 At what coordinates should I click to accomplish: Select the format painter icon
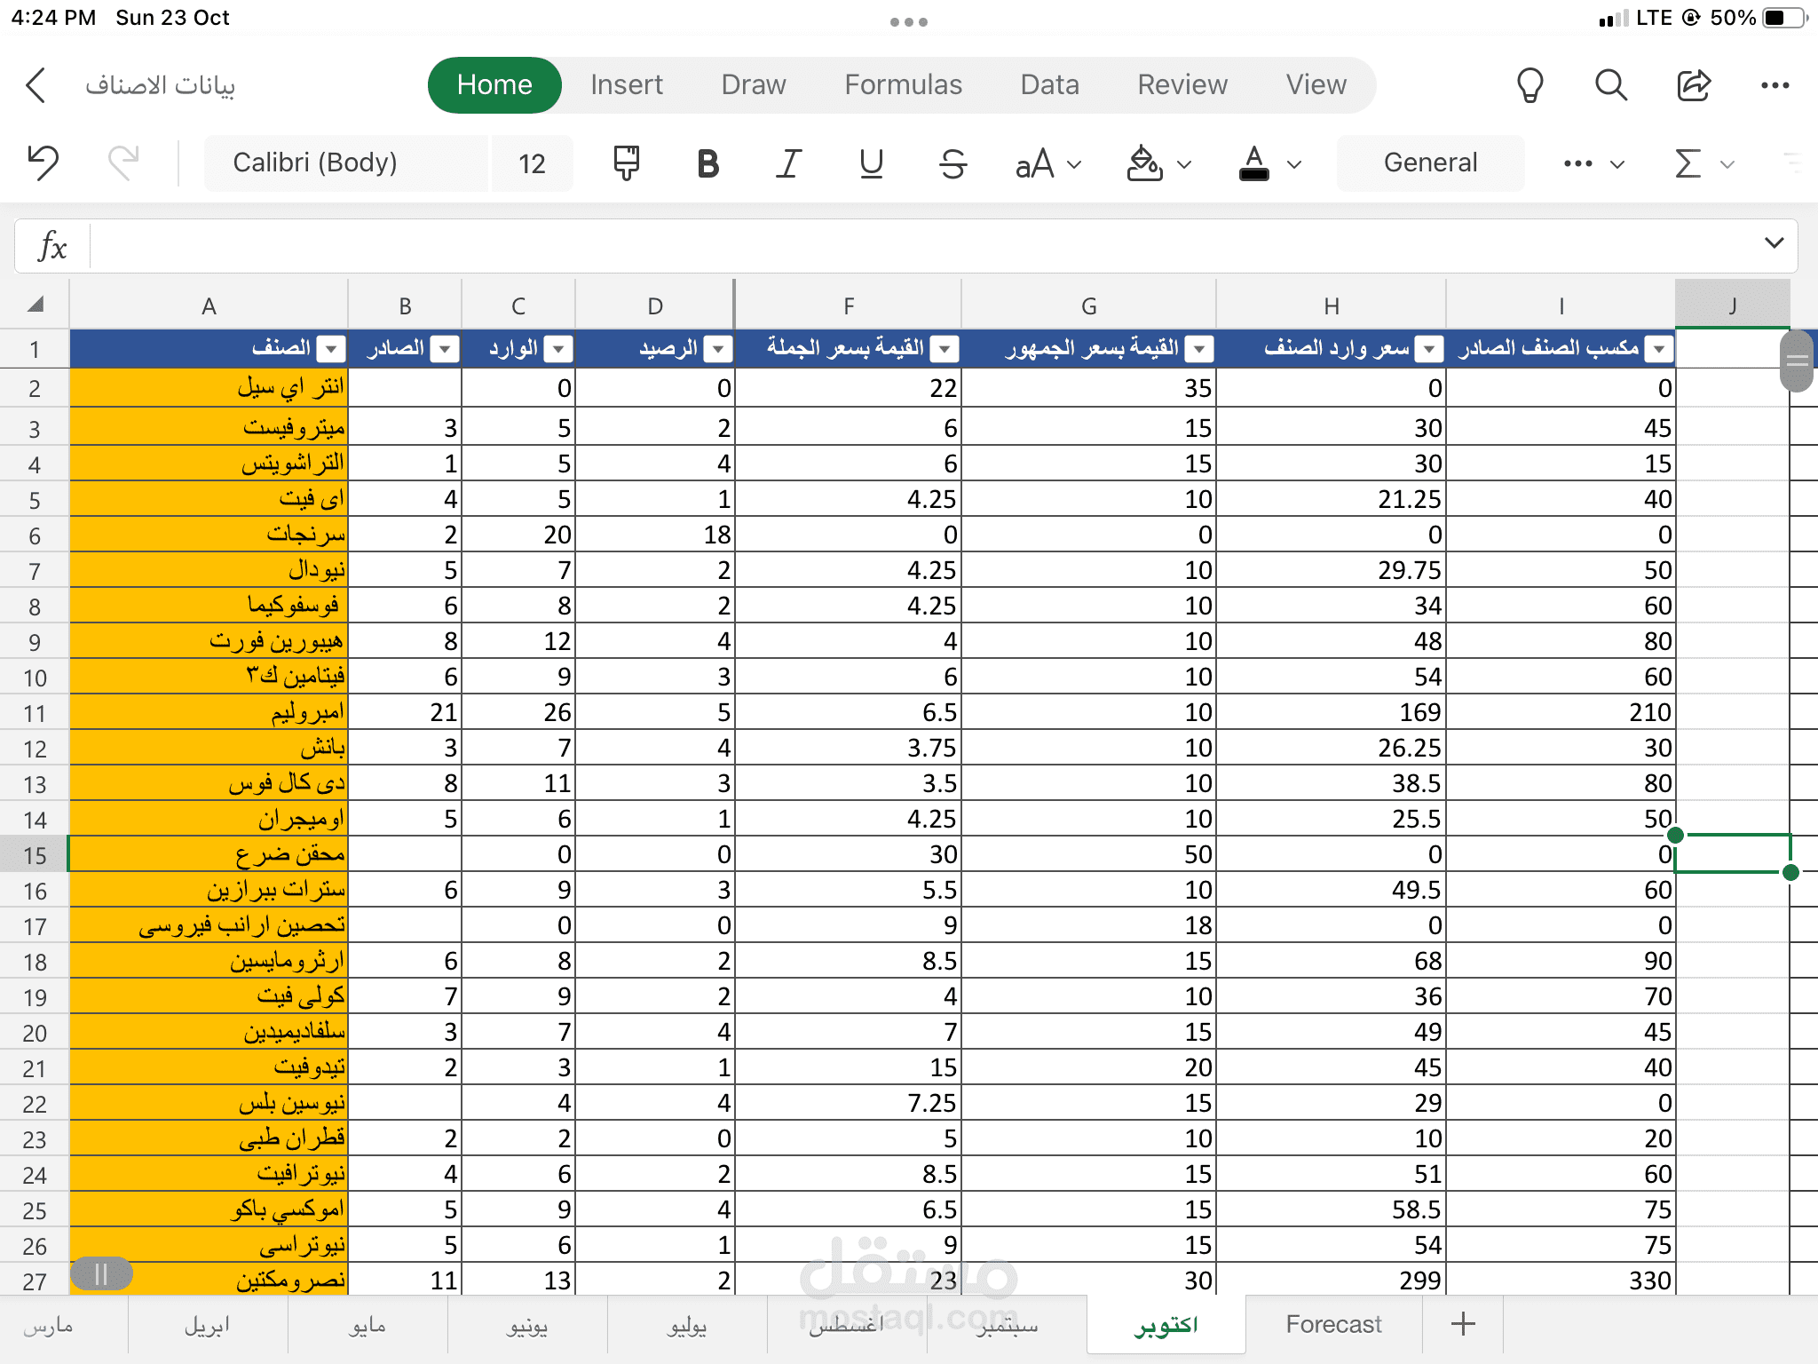627,163
